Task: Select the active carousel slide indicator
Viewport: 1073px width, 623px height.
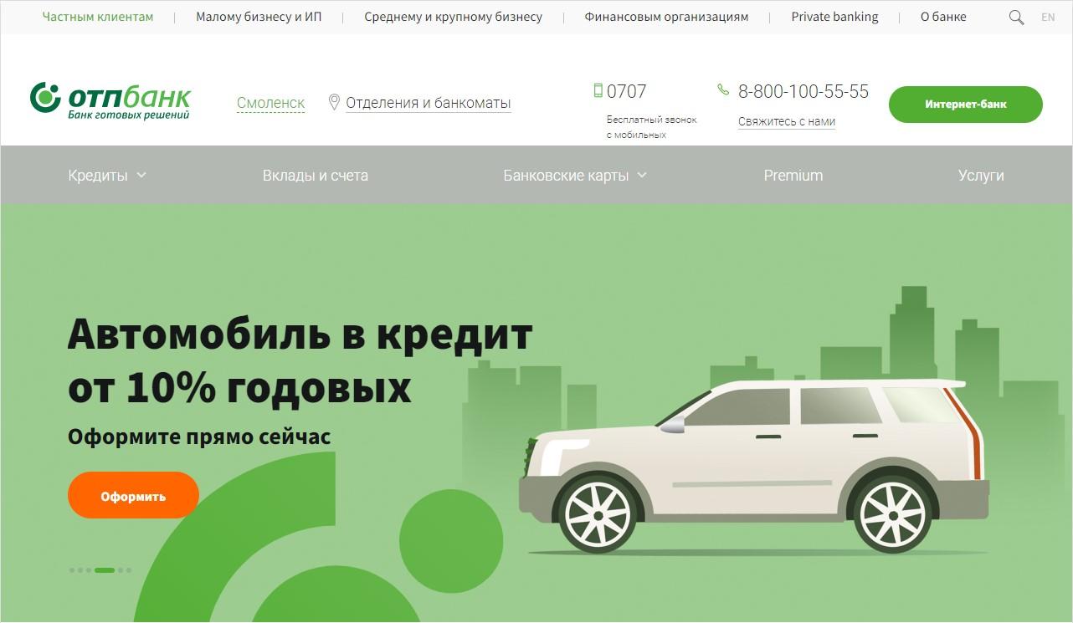Action: (x=105, y=570)
